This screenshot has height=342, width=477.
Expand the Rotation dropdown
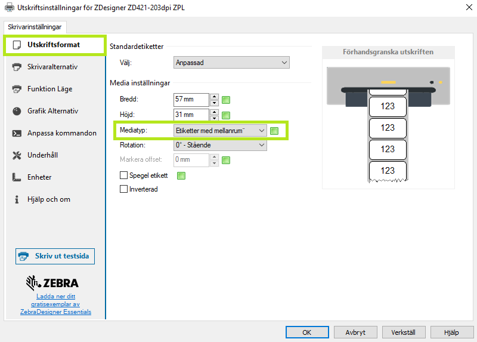[x=220, y=145]
